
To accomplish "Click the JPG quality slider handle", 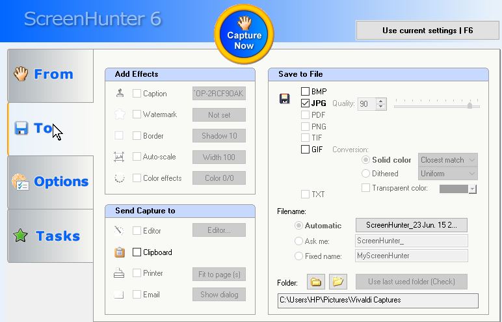I will point(469,105).
